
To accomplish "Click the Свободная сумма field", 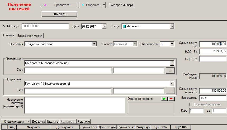I will click(213, 76).
